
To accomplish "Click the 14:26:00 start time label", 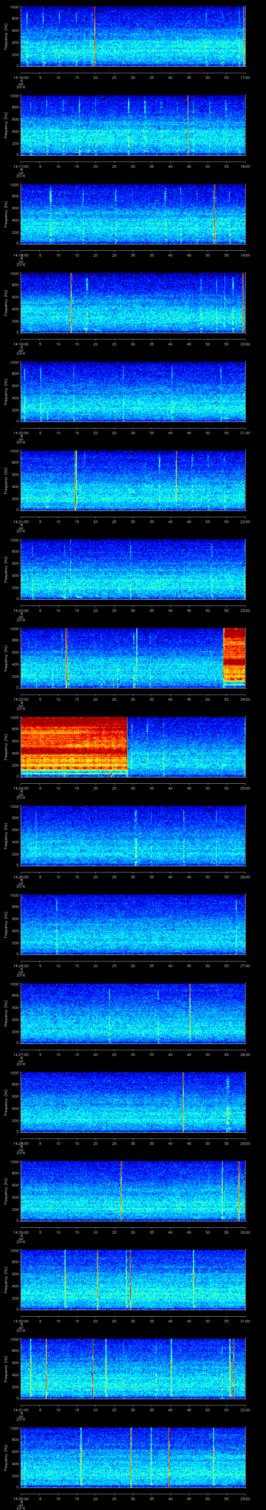I will click(x=21, y=966).
